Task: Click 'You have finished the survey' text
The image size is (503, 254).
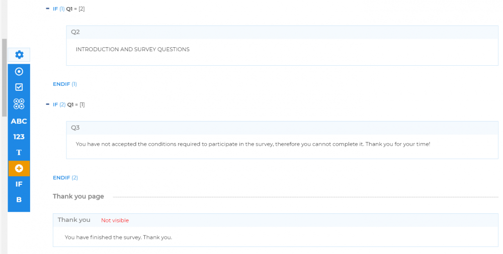Action: pos(118,237)
